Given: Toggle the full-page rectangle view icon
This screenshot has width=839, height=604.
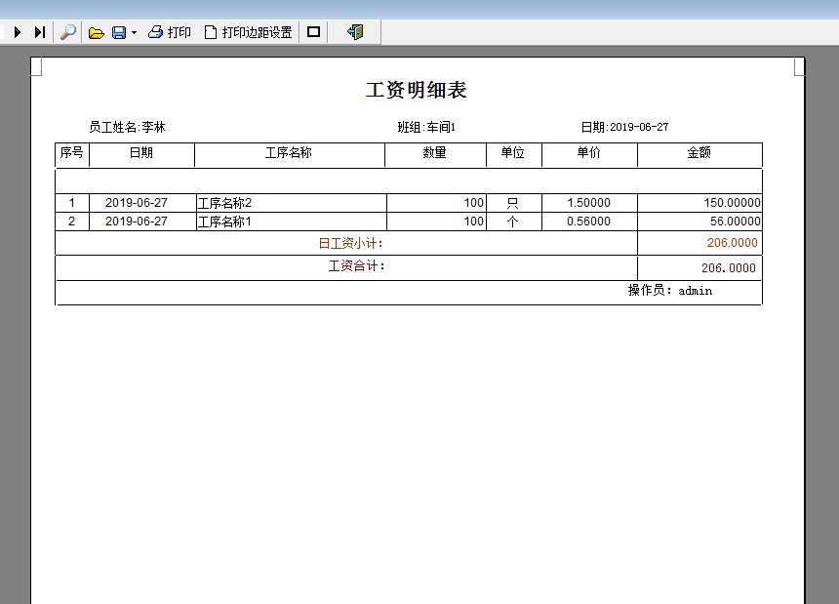Looking at the screenshot, I should coord(313,32).
